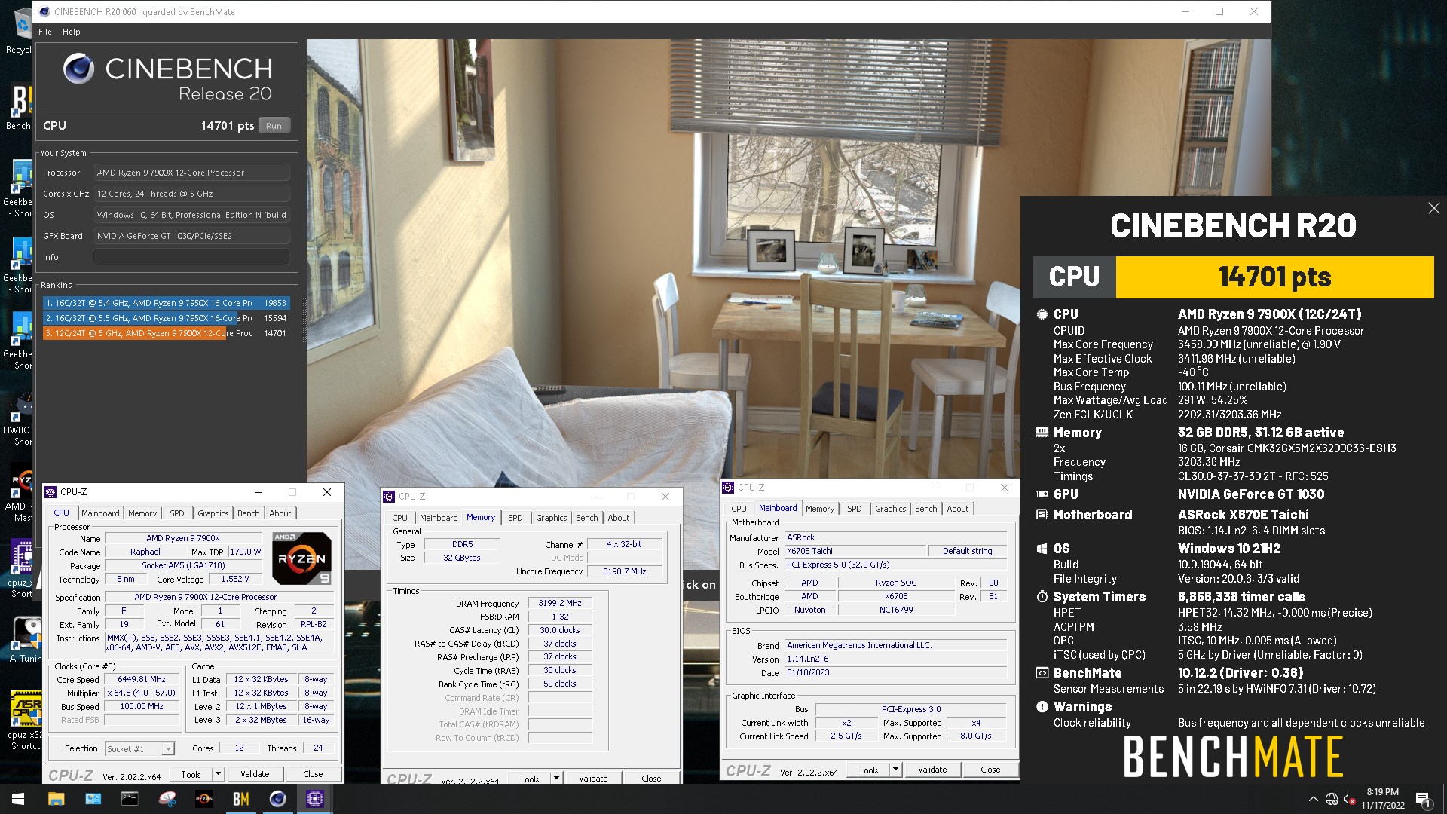Open CPU tab in middle CPU-Z window
Image resolution: width=1447 pixels, height=814 pixels.
pyautogui.click(x=399, y=518)
